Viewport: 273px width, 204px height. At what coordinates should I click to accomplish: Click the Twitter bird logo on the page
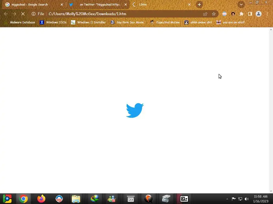pyautogui.click(x=135, y=110)
